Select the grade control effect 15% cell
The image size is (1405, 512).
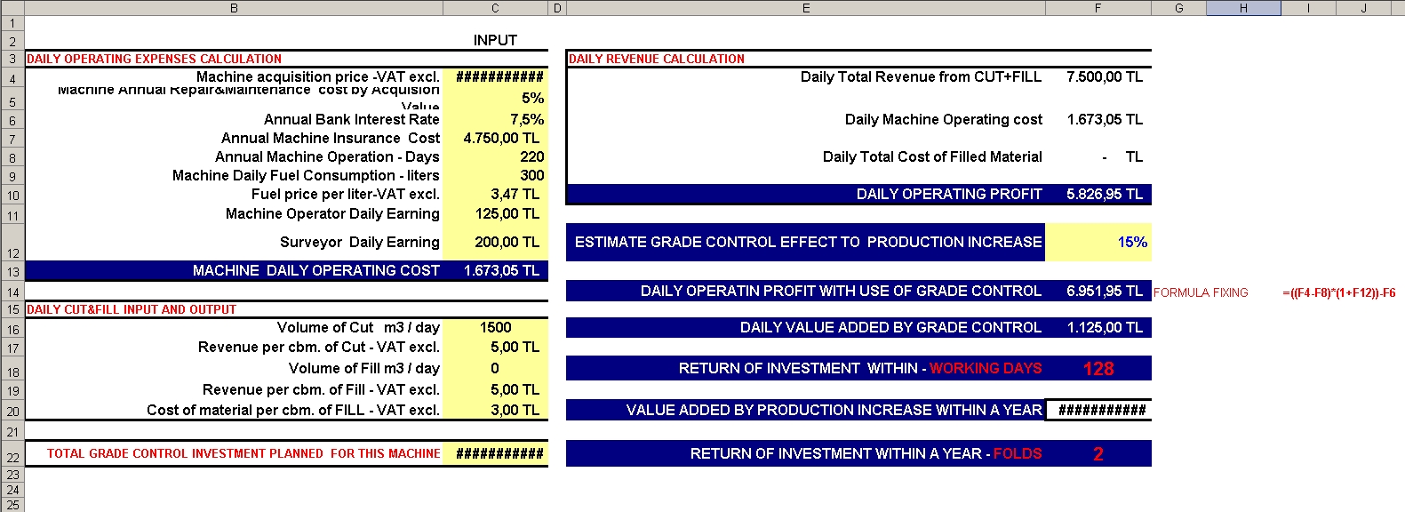[1098, 242]
